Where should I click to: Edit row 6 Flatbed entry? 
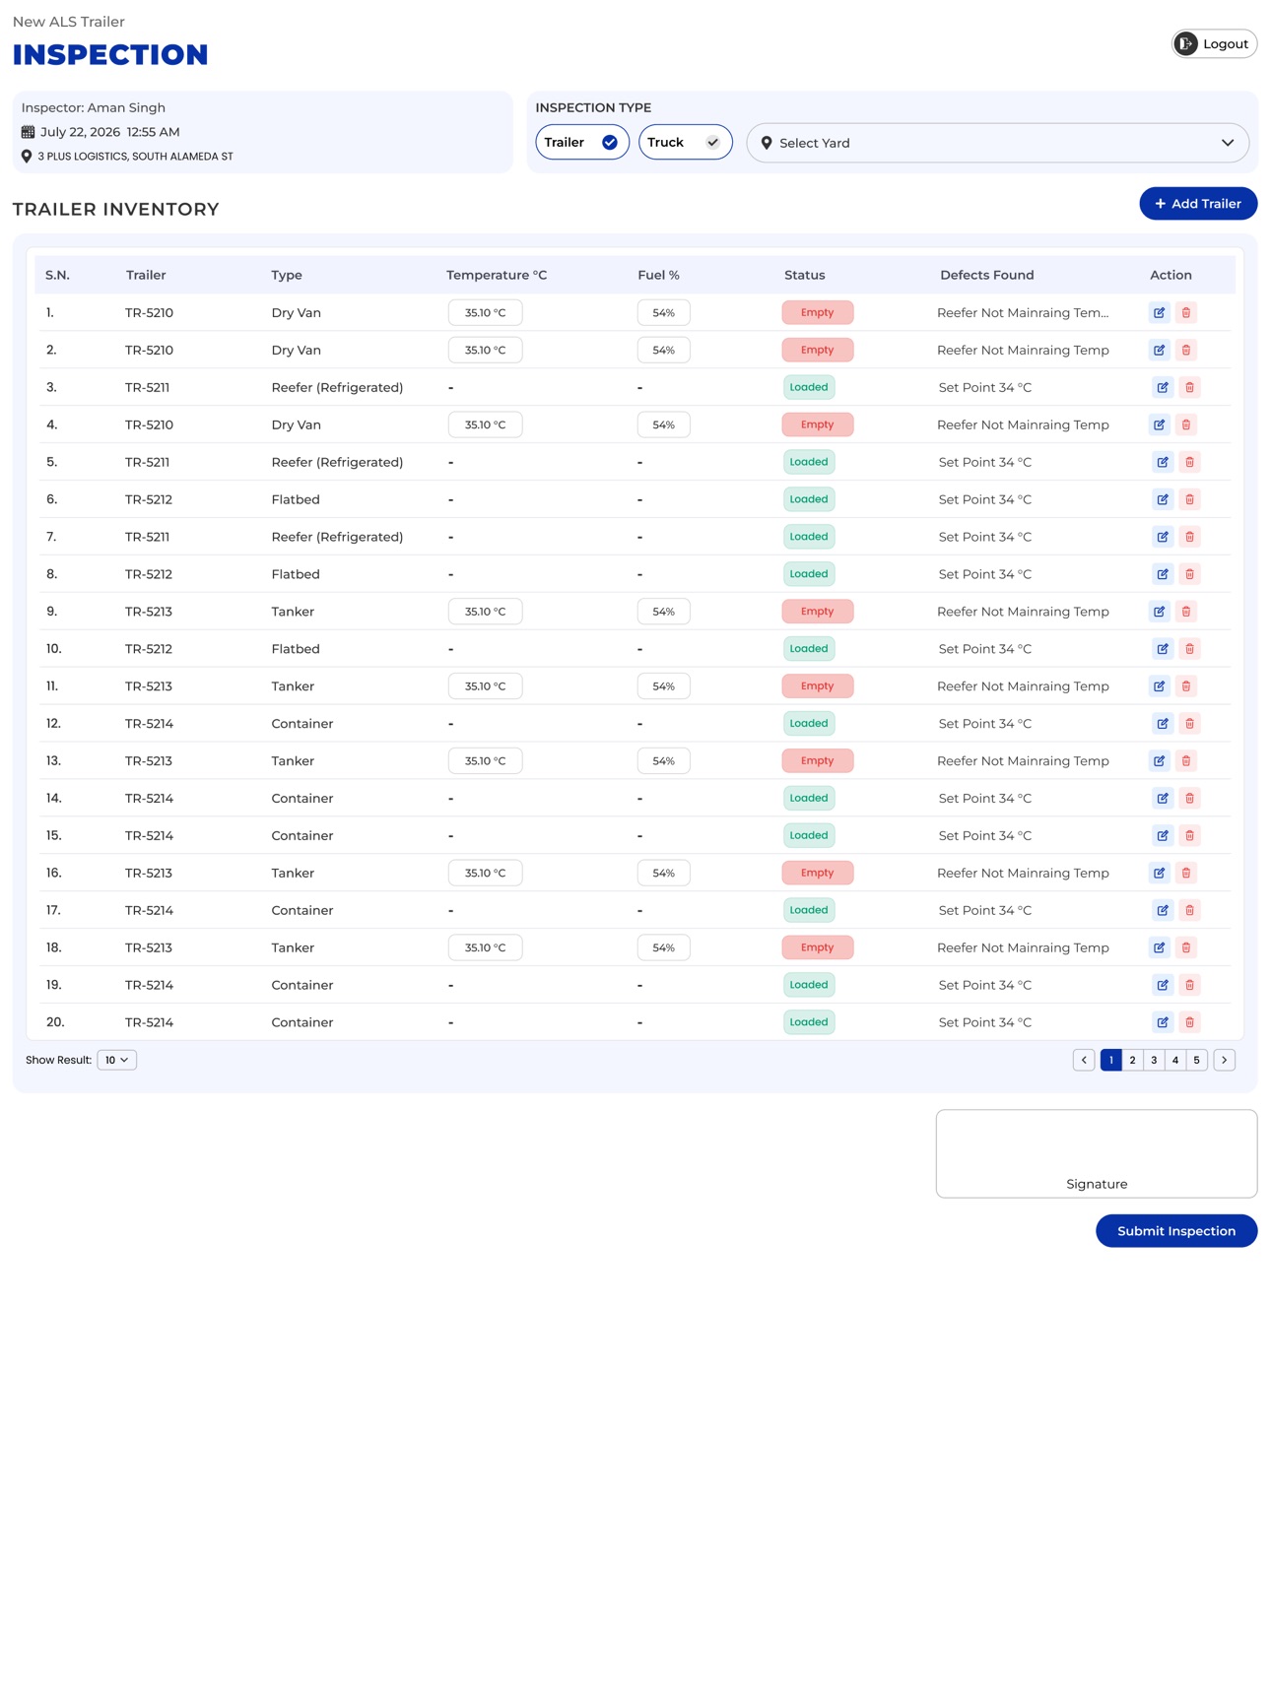point(1163,499)
